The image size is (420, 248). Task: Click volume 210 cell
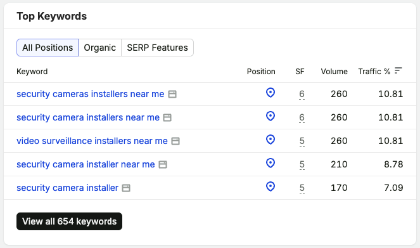339,164
